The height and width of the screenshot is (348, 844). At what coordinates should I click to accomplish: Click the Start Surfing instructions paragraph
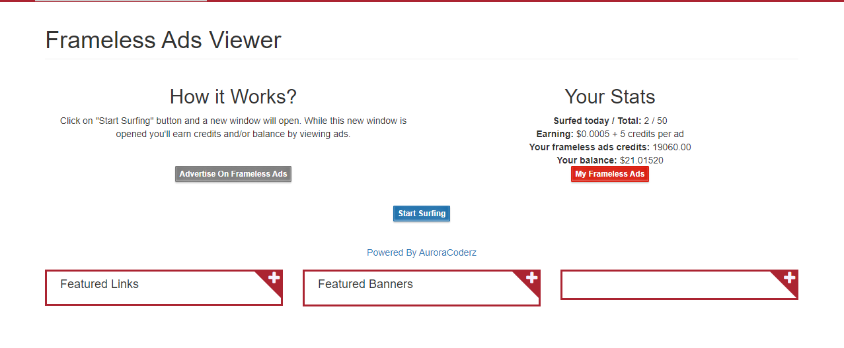(x=233, y=127)
